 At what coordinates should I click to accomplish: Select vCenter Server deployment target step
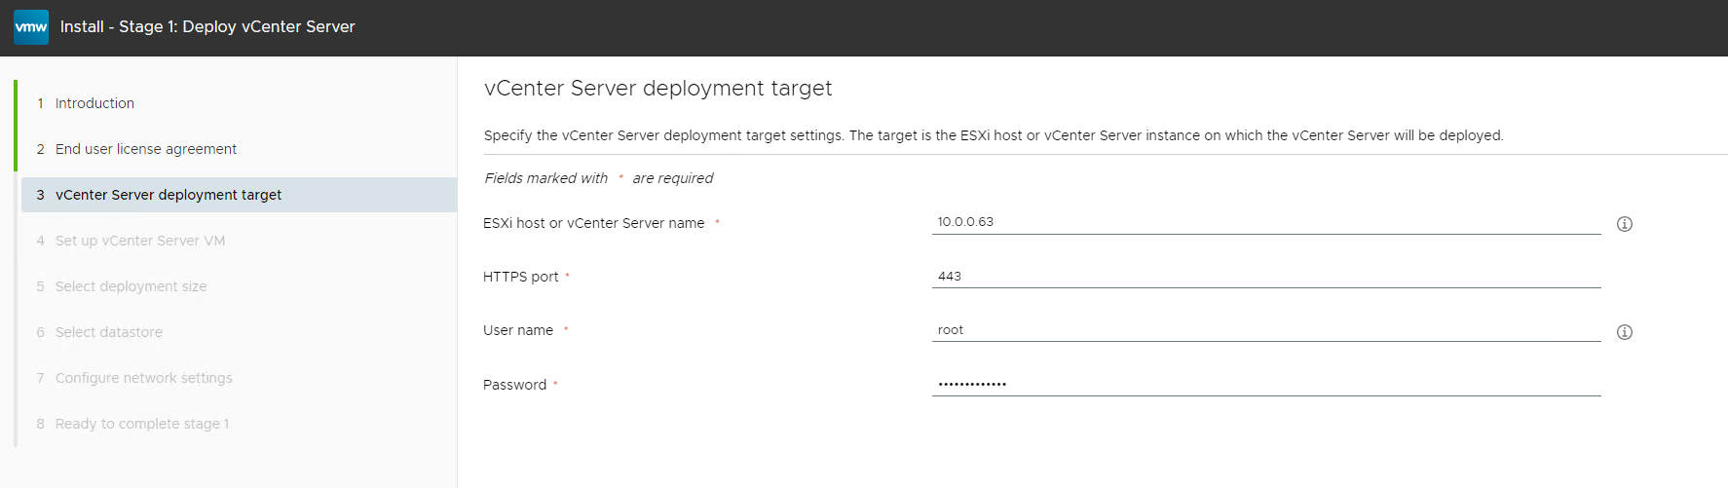click(168, 195)
